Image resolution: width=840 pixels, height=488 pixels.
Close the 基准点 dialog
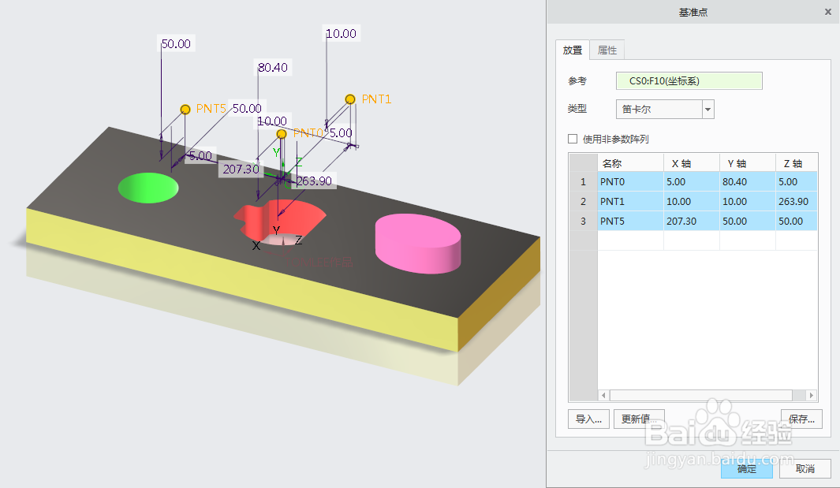(827, 12)
